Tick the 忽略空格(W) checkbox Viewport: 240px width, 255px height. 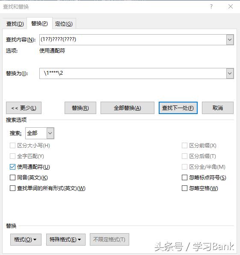[184, 188]
